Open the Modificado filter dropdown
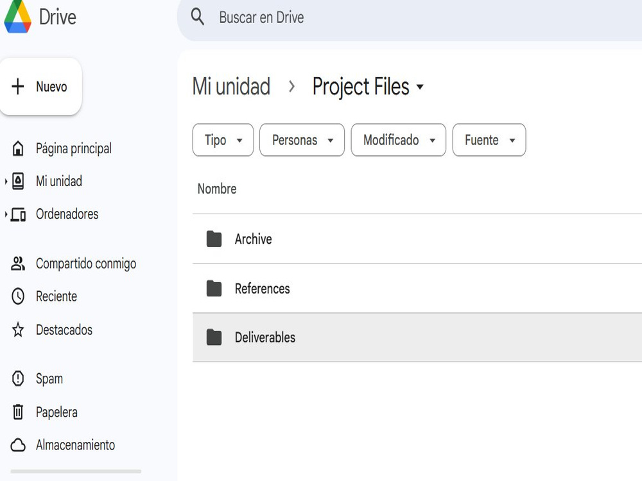This screenshot has width=642, height=481. pyautogui.click(x=399, y=140)
